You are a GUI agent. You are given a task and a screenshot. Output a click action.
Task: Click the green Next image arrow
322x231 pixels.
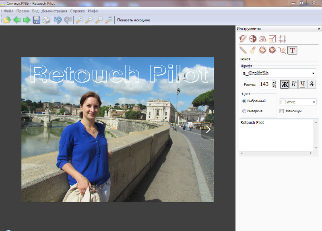27,20
